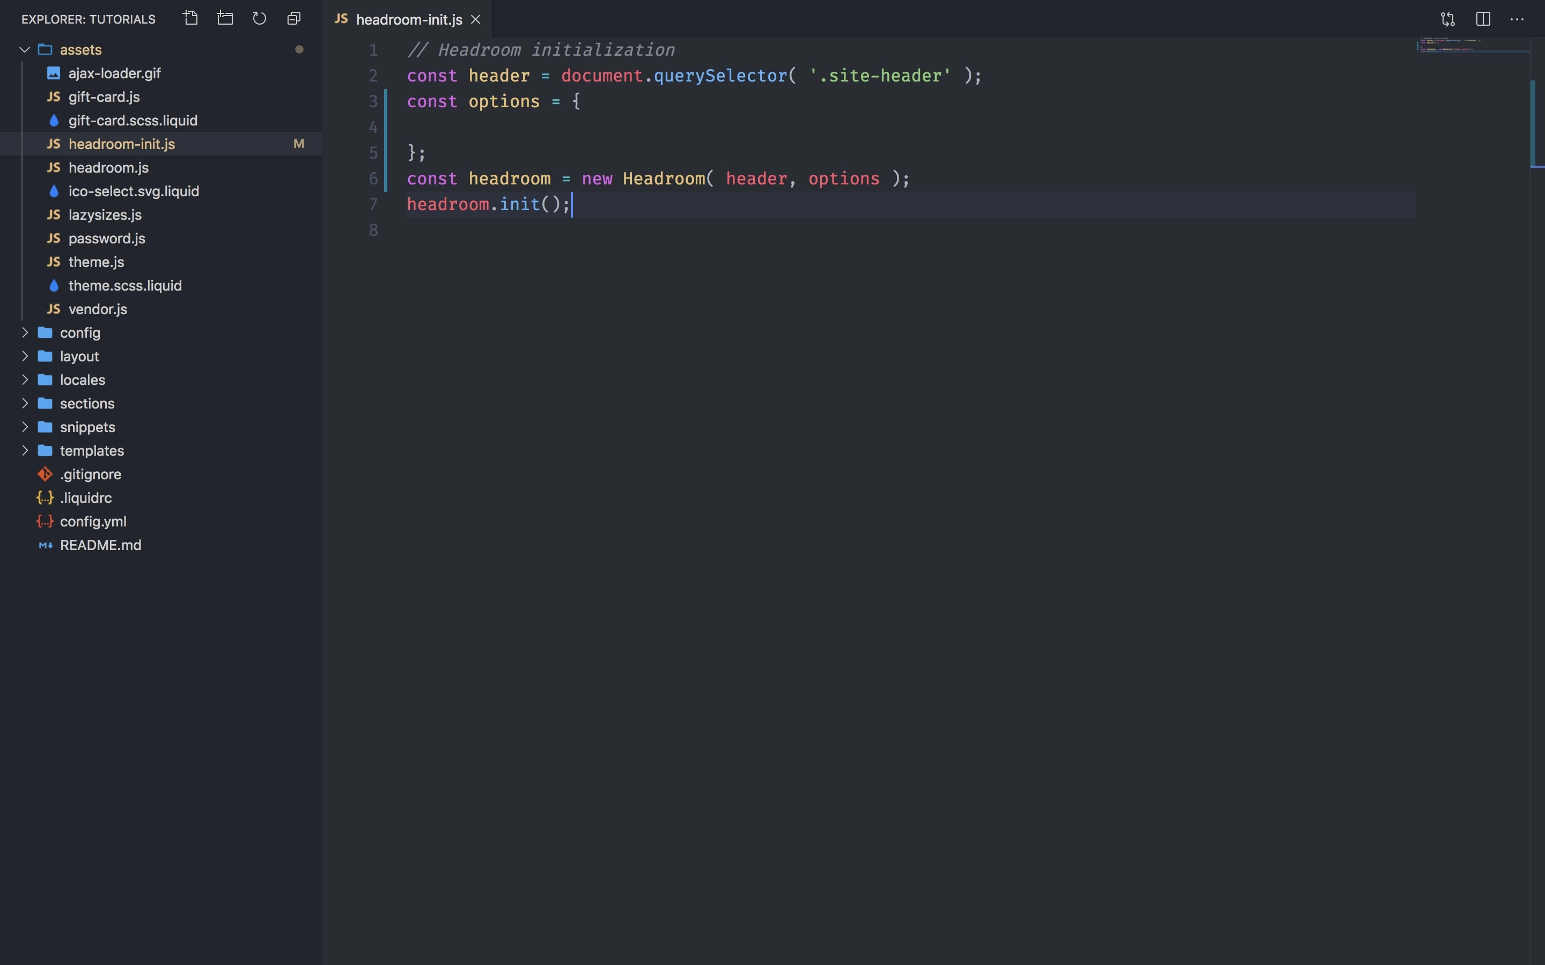Expand the locales folder
The image size is (1545, 965).
click(25, 379)
